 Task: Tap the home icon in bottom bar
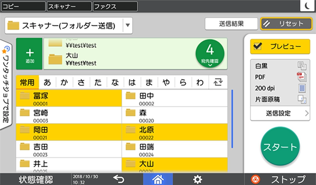point(158,179)
